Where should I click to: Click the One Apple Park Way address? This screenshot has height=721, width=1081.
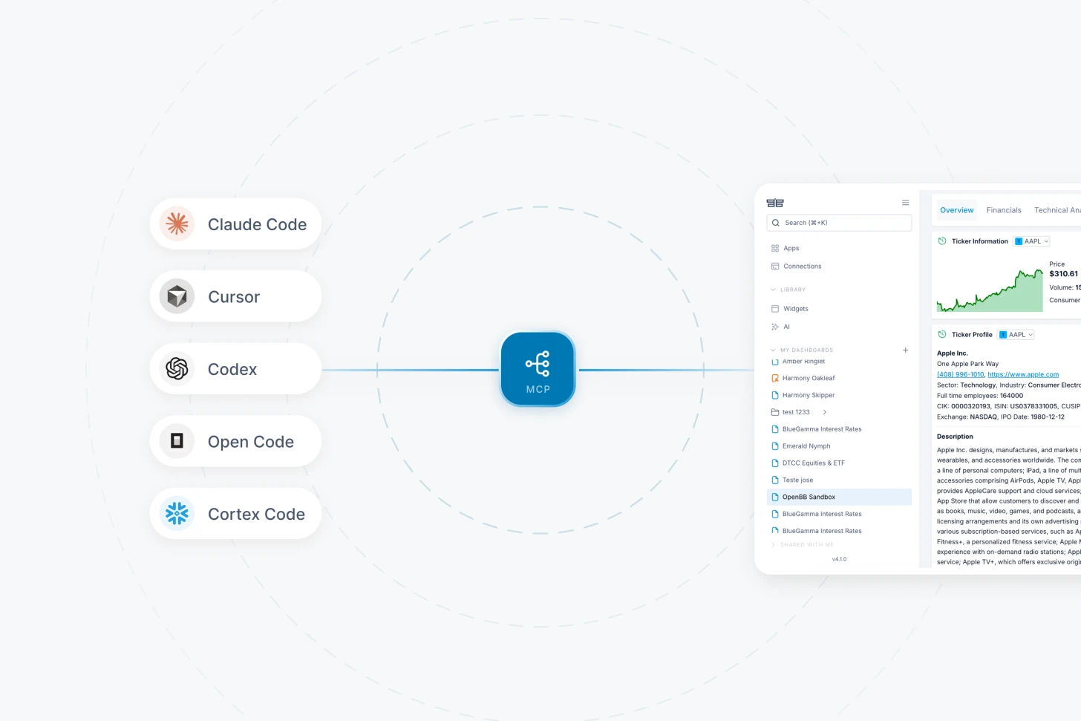coord(967,364)
